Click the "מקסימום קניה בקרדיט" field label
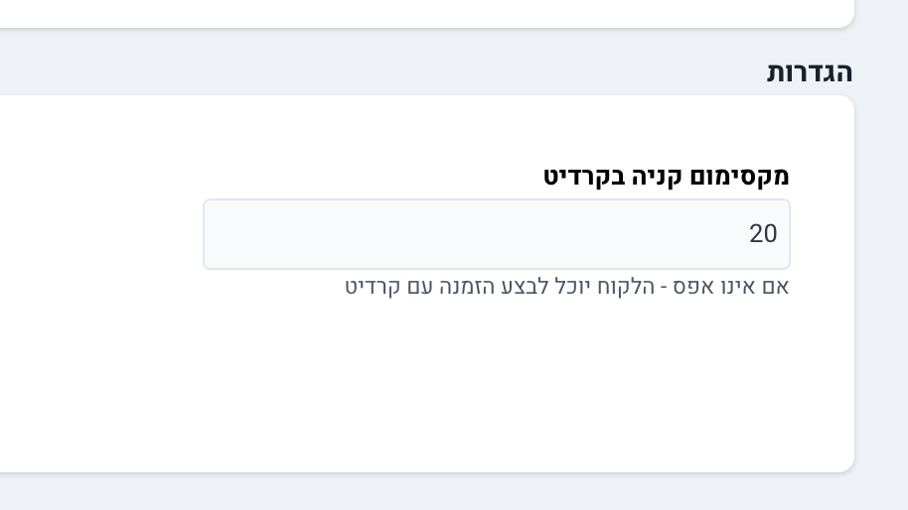Viewport: 908px width, 510px height. pos(666,177)
